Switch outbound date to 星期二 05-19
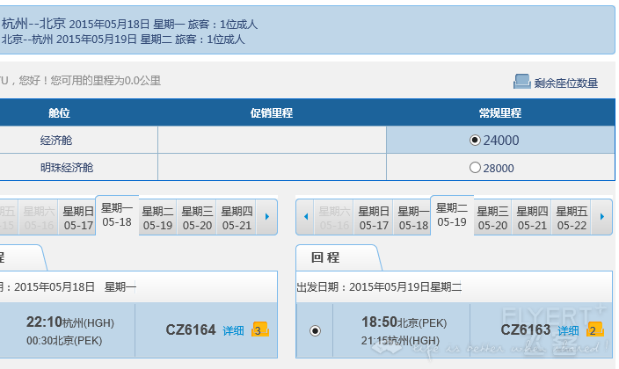 click(x=157, y=218)
